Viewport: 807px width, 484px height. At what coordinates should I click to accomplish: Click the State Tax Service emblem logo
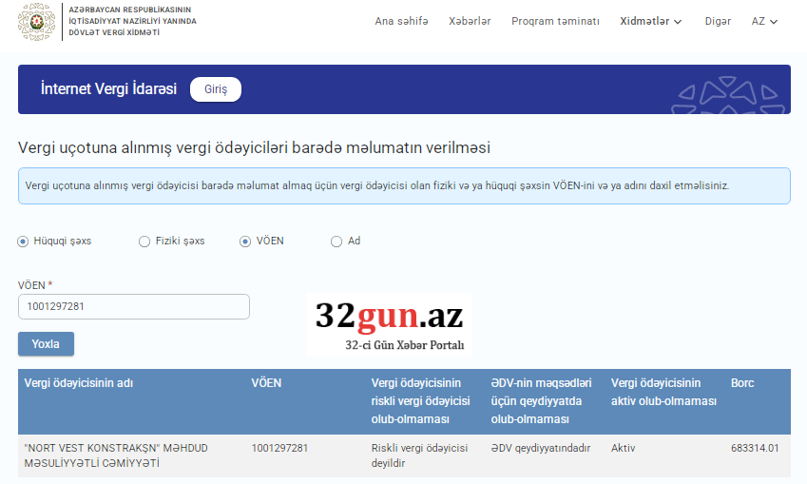point(36,22)
